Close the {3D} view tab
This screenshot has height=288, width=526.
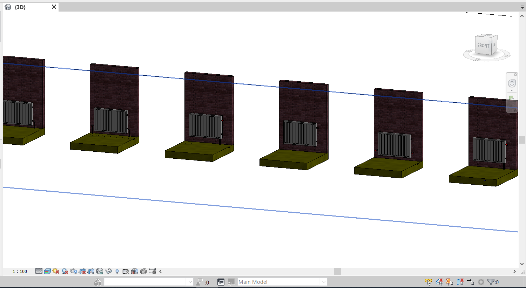coord(54,7)
